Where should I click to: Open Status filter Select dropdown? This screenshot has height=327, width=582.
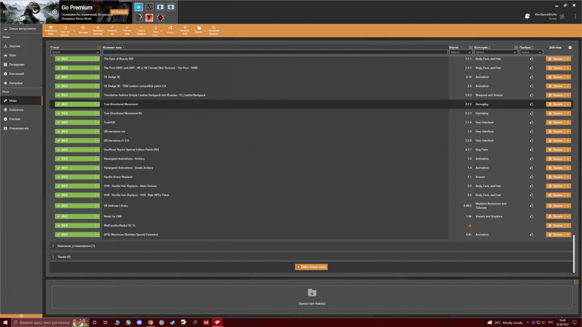tap(75, 52)
